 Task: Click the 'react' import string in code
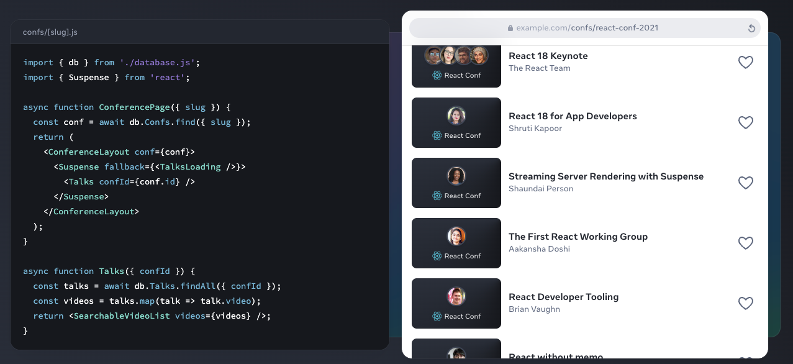tap(168, 77)
